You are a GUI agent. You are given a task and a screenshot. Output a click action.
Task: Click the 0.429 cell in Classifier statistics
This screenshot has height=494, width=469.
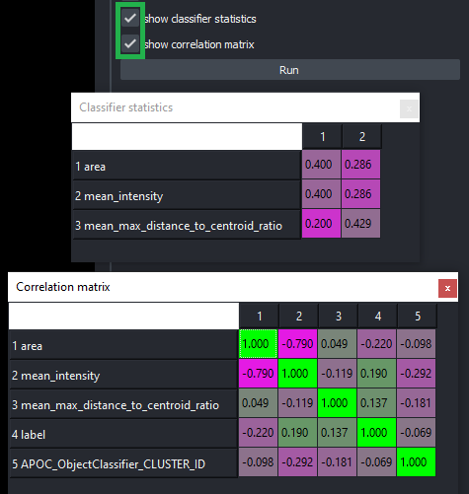pyautogui.click(x=360, y=224)
